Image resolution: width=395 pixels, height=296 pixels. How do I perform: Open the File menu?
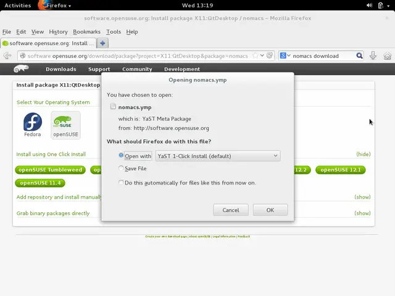point(7,31)
